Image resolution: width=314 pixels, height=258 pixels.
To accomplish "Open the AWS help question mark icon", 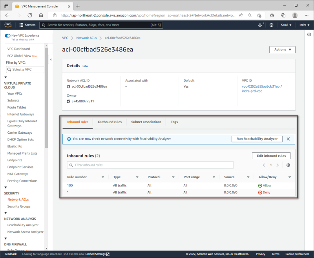I will pyautogui.click(x=271, y=25).
